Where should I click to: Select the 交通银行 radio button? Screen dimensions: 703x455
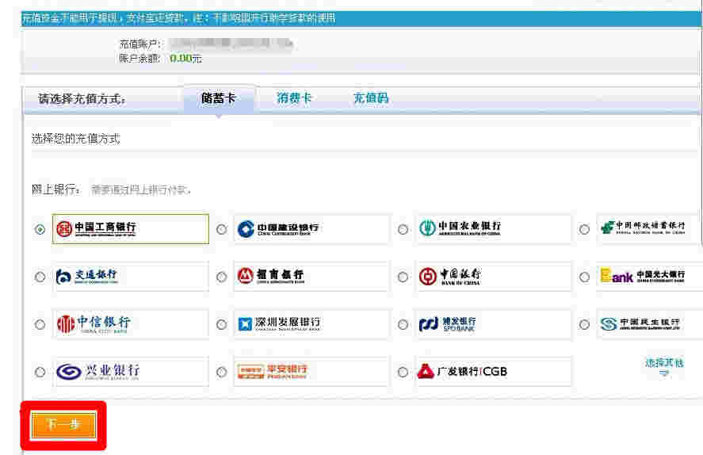[40, 277]
